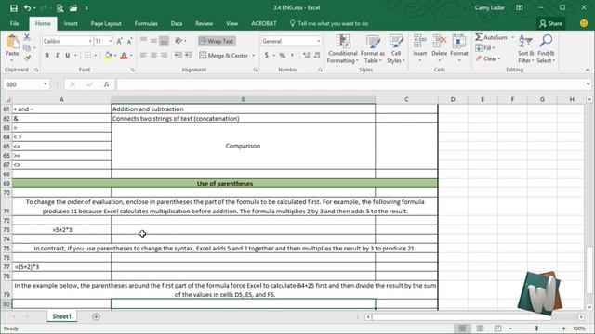Click the Cut scissors icon
595x334 pixels.
[27, 37]
